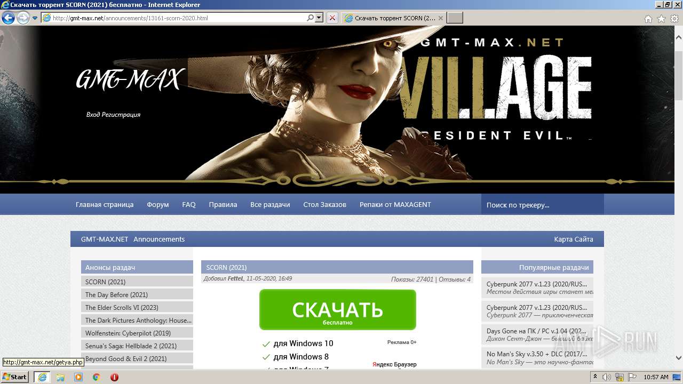Open the Регистрация registration link
The height and width of the screenshot is (384, 683).
[x=121, y=115]
